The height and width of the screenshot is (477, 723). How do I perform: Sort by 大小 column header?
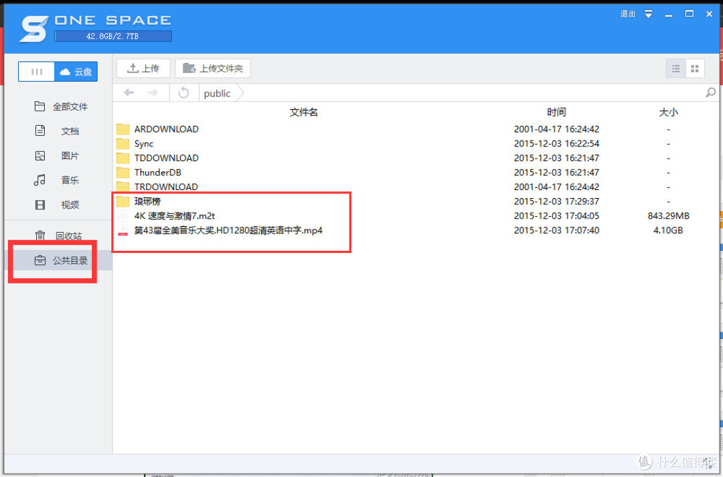coord(668,112)
